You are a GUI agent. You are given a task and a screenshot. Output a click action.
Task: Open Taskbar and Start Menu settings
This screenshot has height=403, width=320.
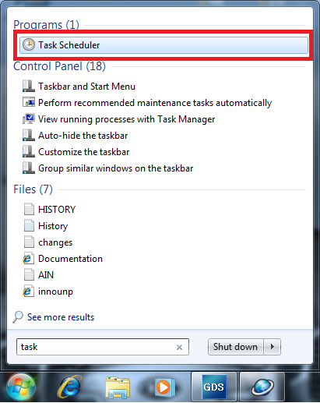[86, 87]
